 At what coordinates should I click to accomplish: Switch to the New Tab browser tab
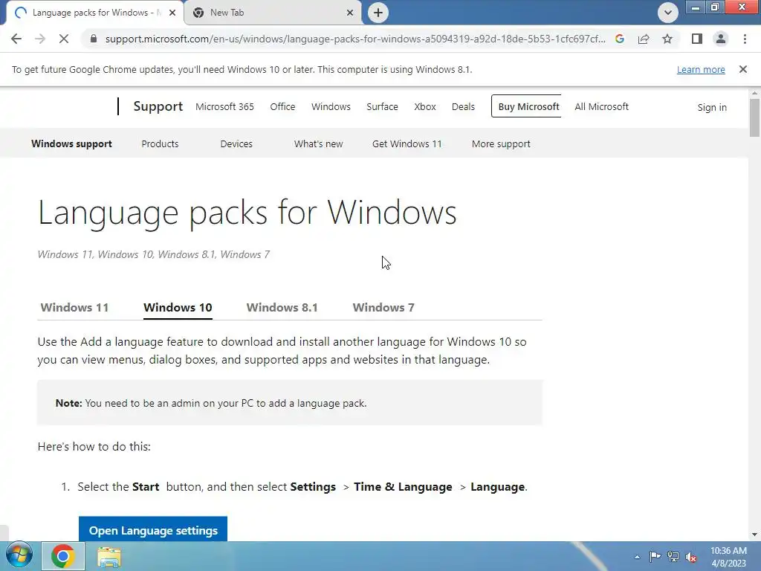(x=273, y=13)
